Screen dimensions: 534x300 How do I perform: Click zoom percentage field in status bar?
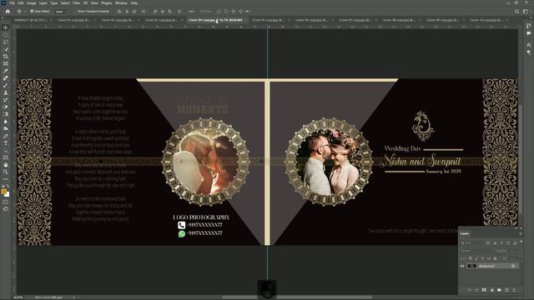coord(18,297)
